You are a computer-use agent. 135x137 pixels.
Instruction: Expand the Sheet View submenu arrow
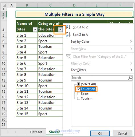(x=131, y=49)
